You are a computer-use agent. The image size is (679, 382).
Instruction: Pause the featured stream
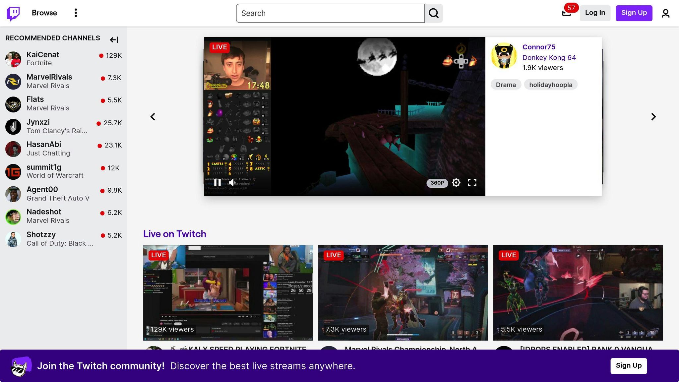point(217,182)
